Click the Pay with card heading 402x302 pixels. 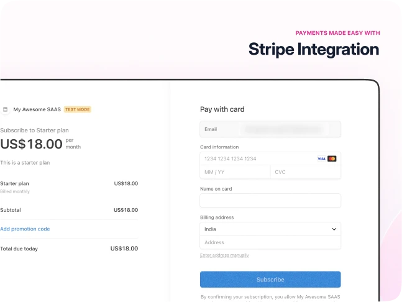coord(222,109)
